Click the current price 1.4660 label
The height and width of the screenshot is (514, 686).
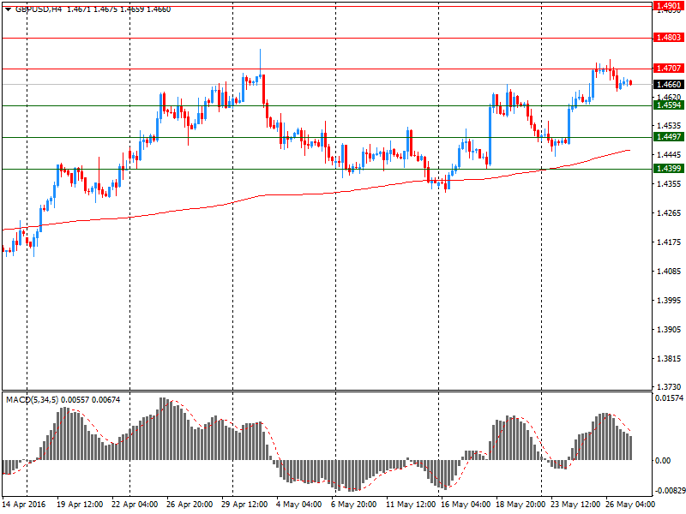point(669,84)
